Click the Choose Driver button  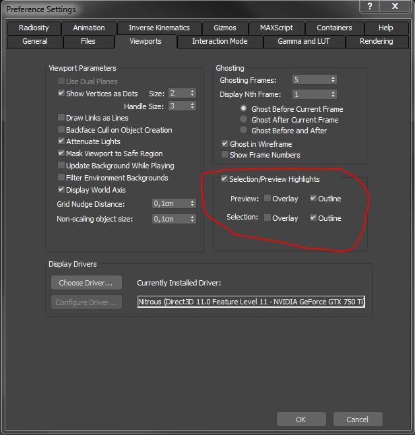point(86,283)
